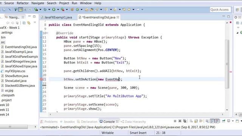Click Navigator forward arrow icon

[x=12, y=23]
